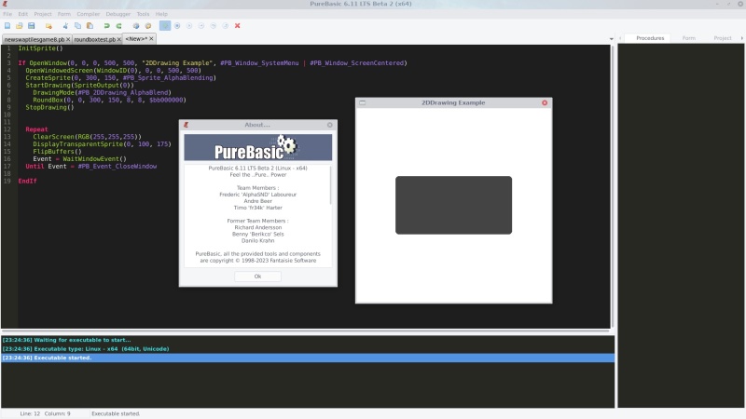Compile and run using the blue gear icon
This screenshot has width=746, height=419.
pos(135,26)
